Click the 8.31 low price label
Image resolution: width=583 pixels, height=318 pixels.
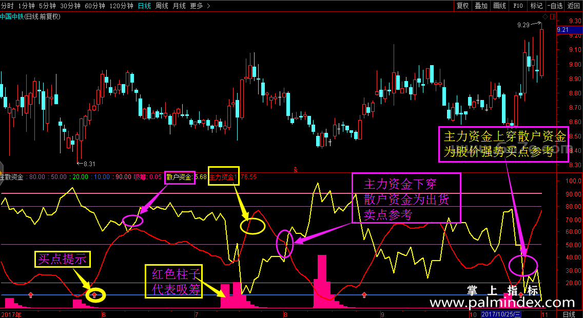pyautogui.click(x=90, y=164)
